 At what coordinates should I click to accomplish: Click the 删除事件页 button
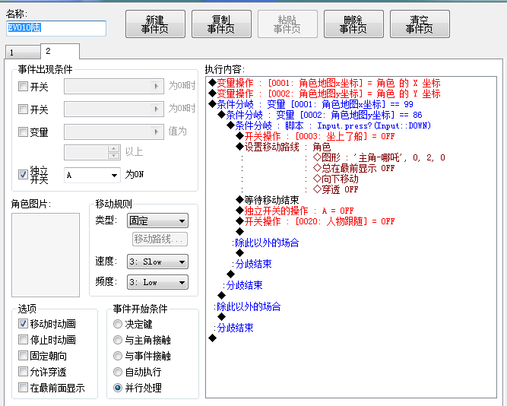coord(353,24)
